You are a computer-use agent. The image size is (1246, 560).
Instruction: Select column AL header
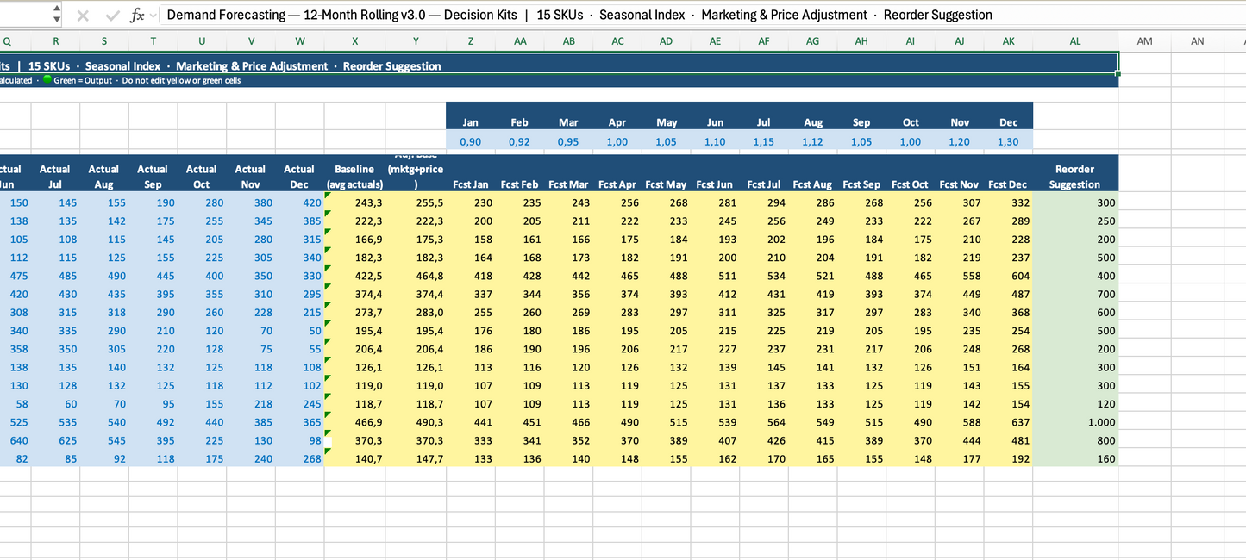tap(1074, 41)
